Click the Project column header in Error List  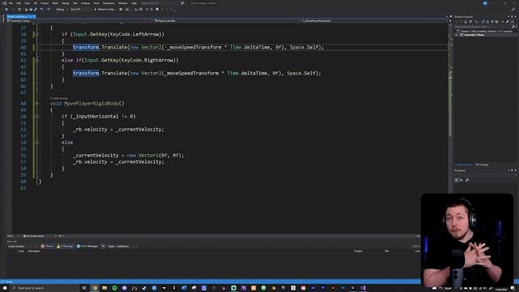358,251
